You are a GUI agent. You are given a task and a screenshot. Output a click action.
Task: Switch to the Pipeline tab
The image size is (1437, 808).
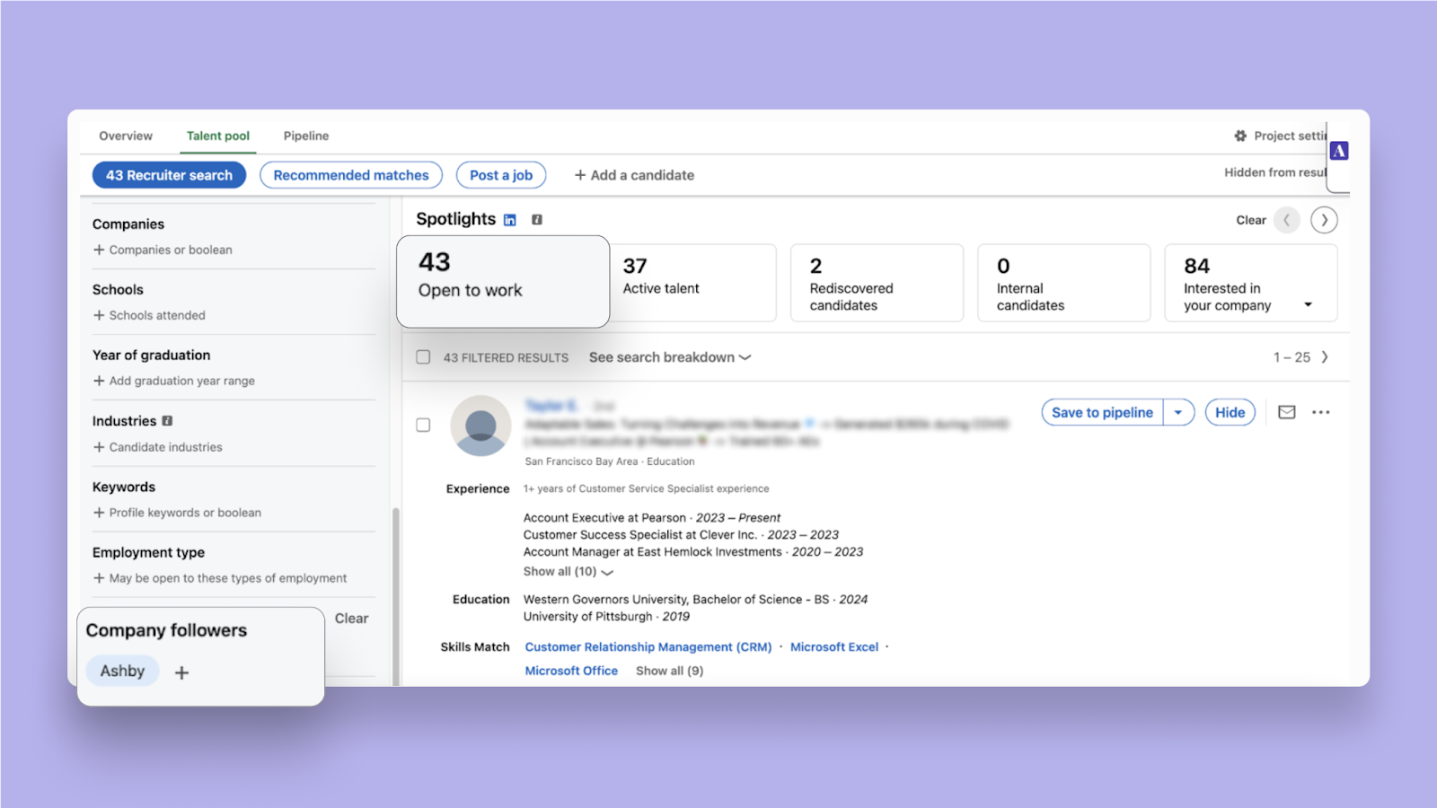pos(306,136)
